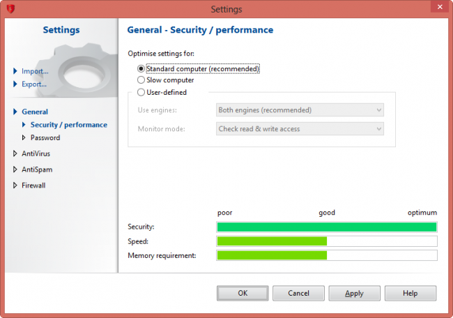Click the Security level bar
The width and height of the screenshot is (453, 318).
(x=327, y=227)
